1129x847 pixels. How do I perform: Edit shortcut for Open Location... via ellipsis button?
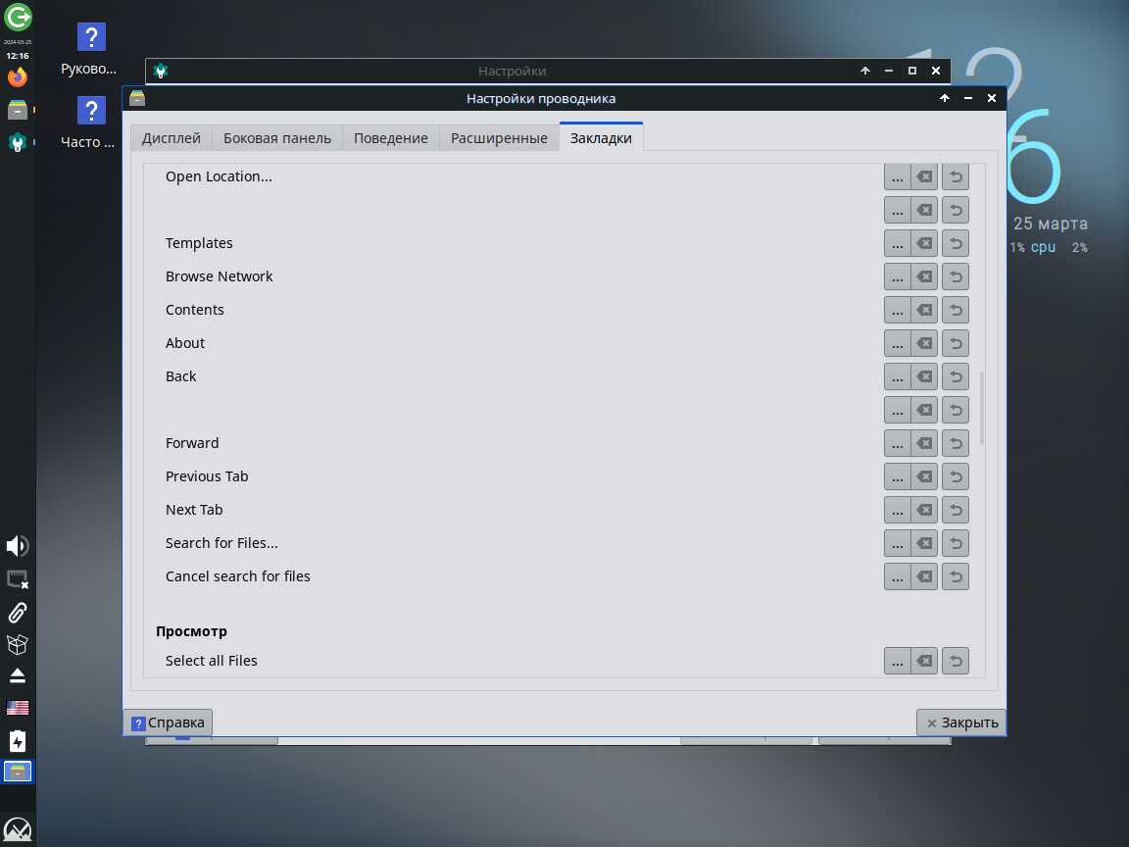[x=897, y=176]
